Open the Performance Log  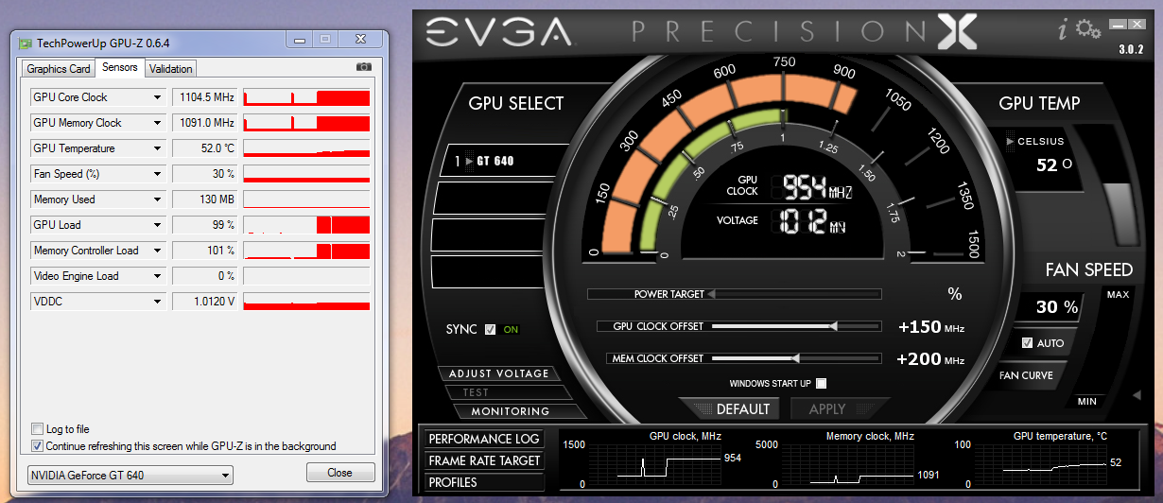(x=484, y=439)
